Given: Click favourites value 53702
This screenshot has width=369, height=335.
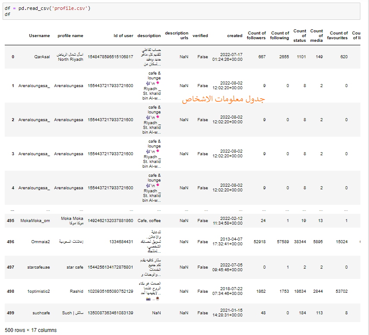Looking at the screenshot, I should [342, 291].
